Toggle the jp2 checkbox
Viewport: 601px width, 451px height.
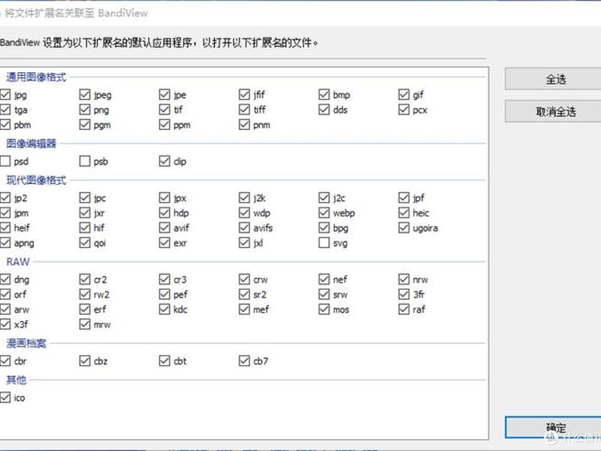[5, 198]
